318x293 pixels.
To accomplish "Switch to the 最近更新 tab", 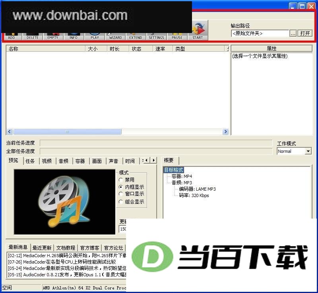I will (x=42, y=248).
